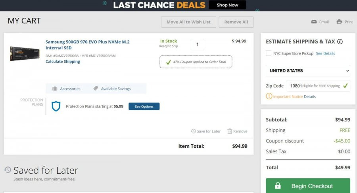Click the Email envelope icon
The height and width of the screenshot is (193, 357).
(314, 22)
